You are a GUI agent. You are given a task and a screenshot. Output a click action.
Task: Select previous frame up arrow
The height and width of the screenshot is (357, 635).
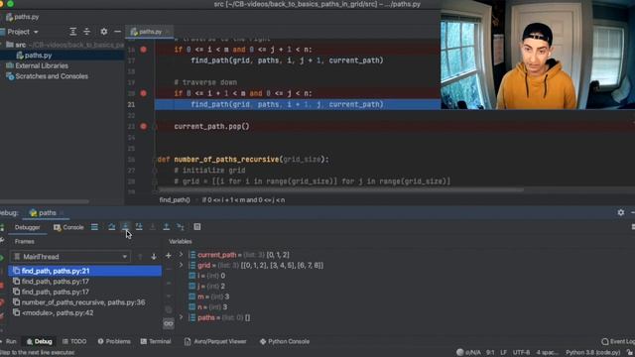pos(140,257)
